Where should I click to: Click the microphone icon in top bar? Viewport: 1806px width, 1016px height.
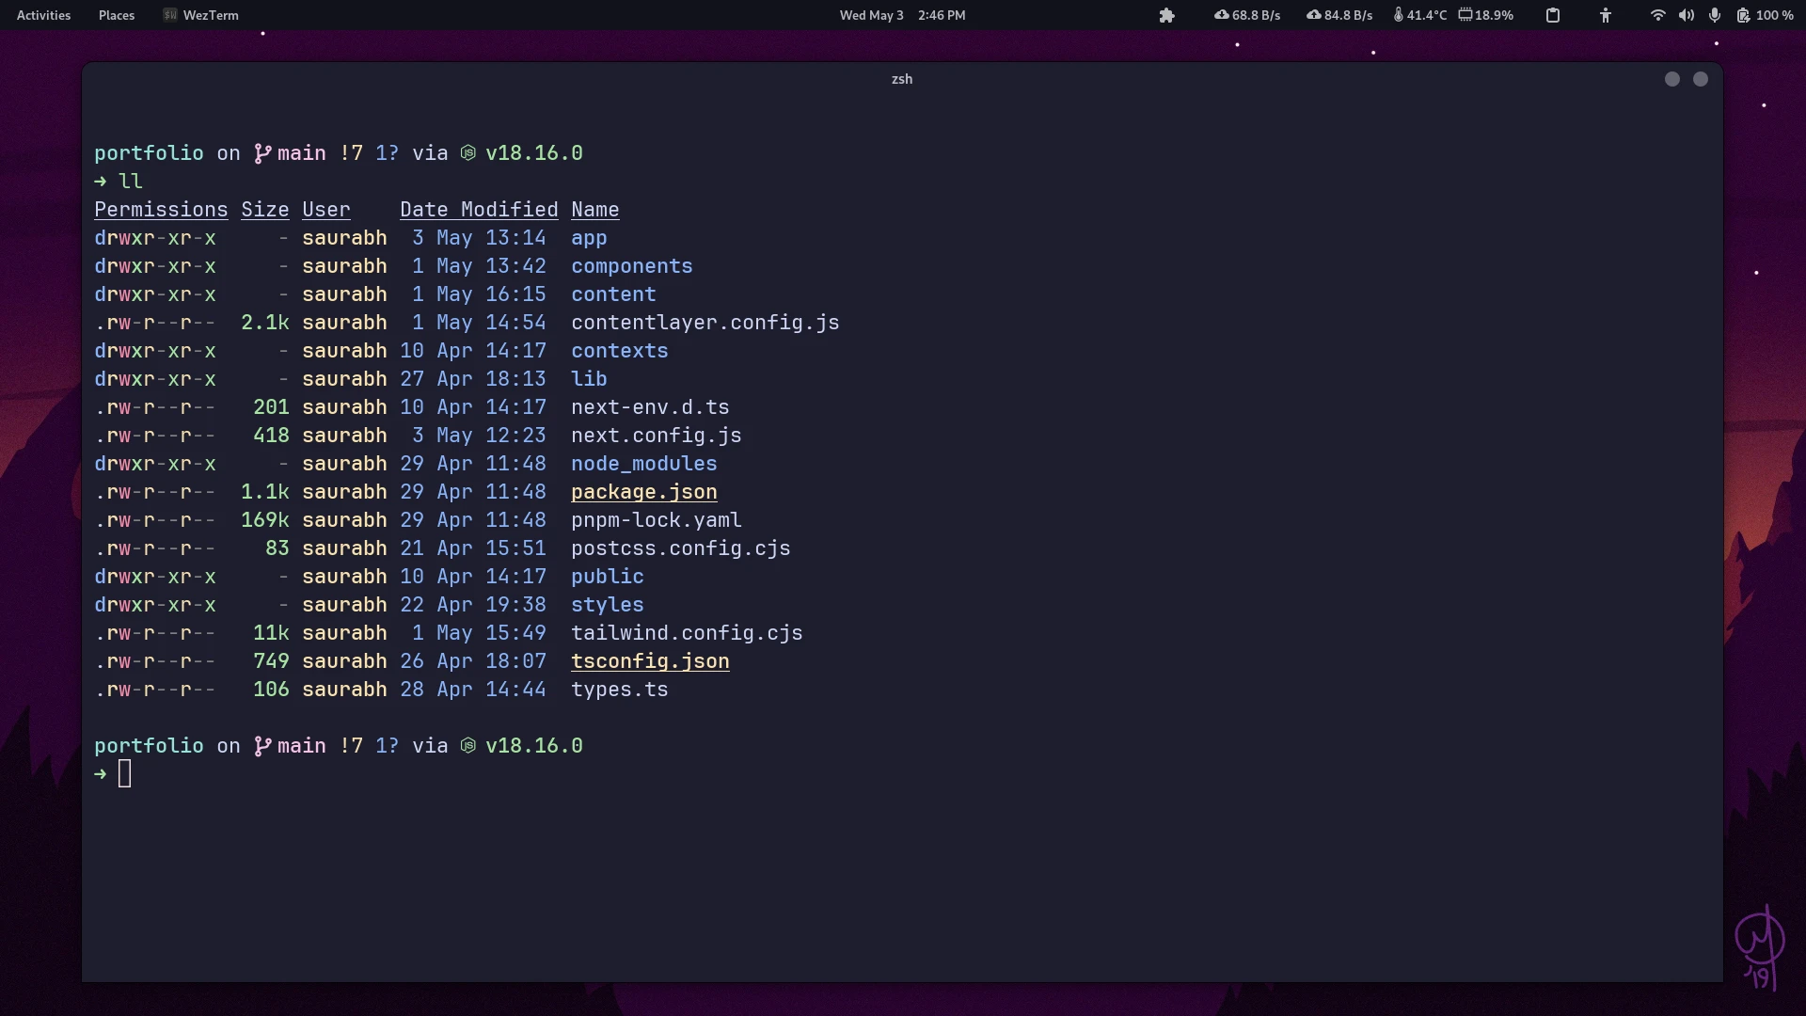[1715, 15]
